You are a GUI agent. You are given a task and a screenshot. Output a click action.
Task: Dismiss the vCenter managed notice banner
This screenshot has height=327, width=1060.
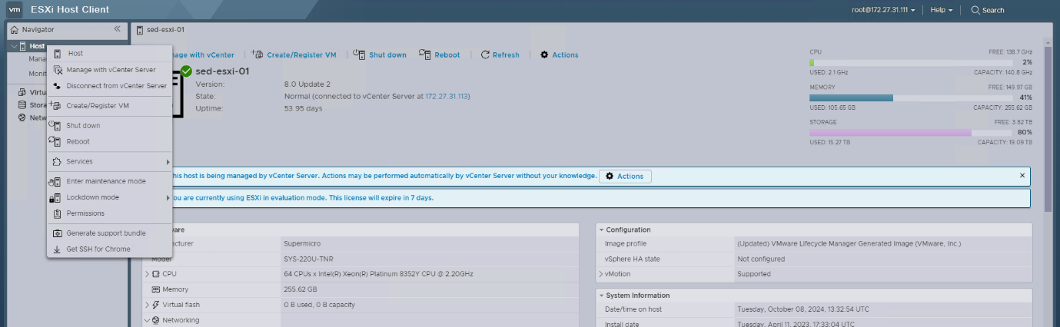pos(1022,176)
